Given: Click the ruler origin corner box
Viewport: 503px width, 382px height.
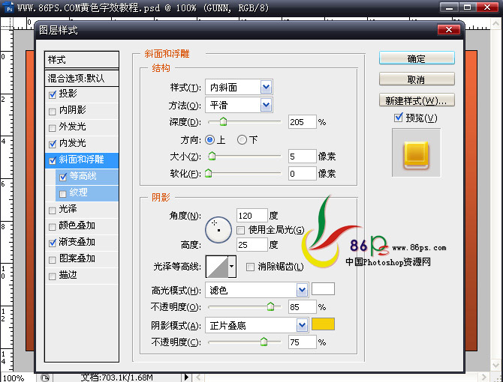Looking at the screenshot, I should (6, 23).
